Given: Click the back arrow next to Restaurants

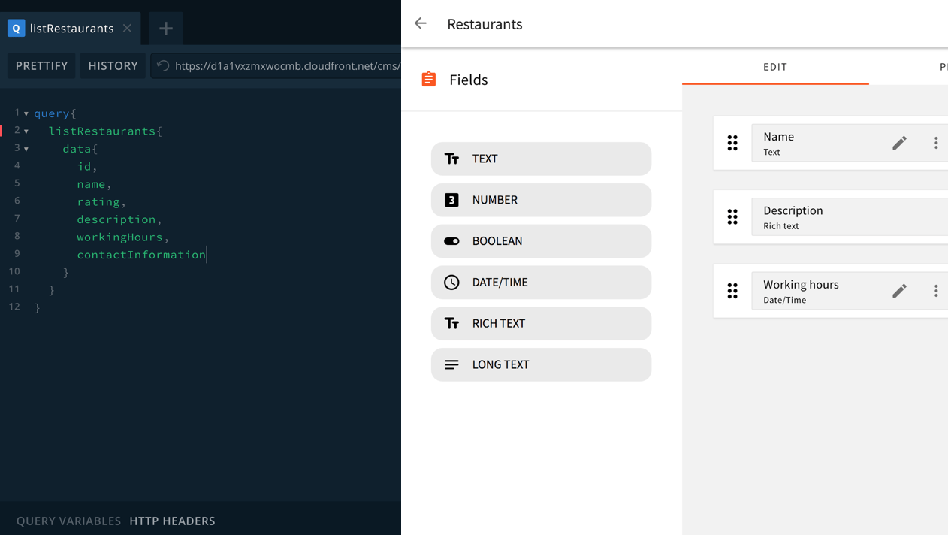Looking at the screenshot, I should [x=420, y=23].
